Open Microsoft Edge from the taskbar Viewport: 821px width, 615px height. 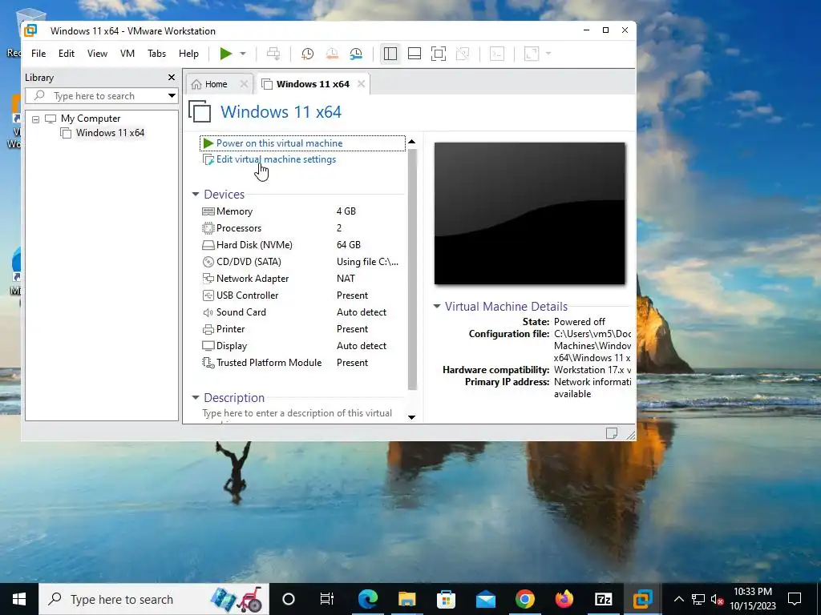pyautogui.click(x=368, y=599)
